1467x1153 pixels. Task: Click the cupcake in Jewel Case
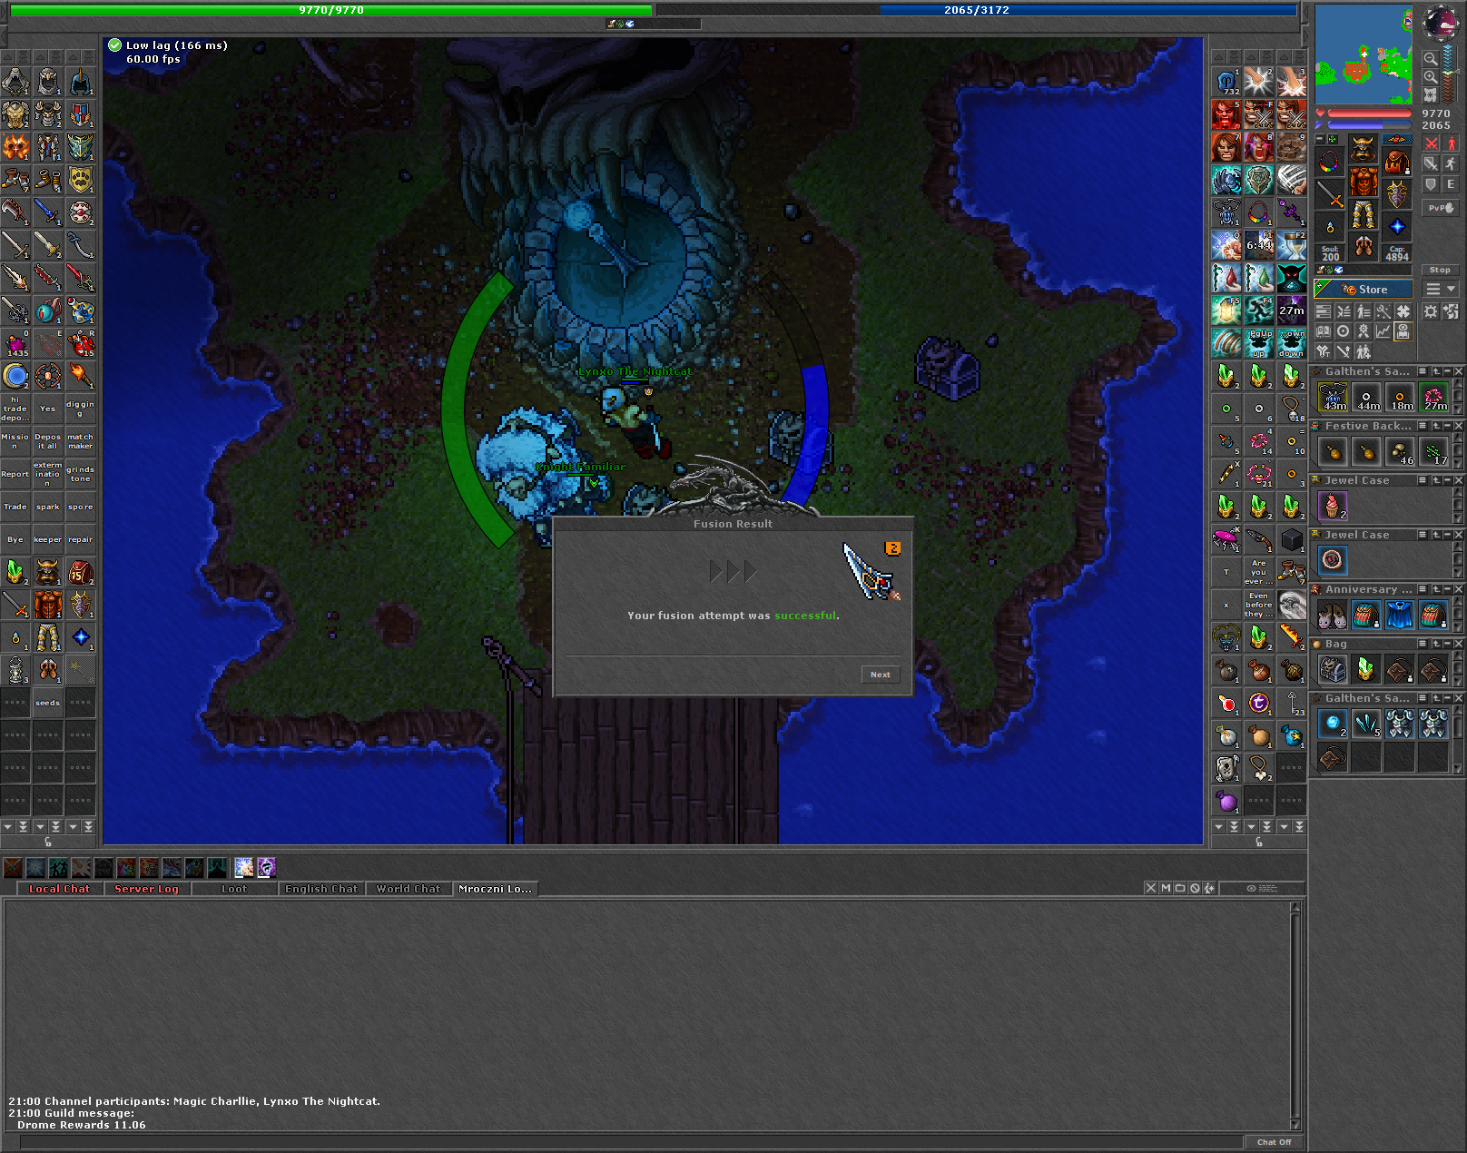click(x=1333, y=506)
